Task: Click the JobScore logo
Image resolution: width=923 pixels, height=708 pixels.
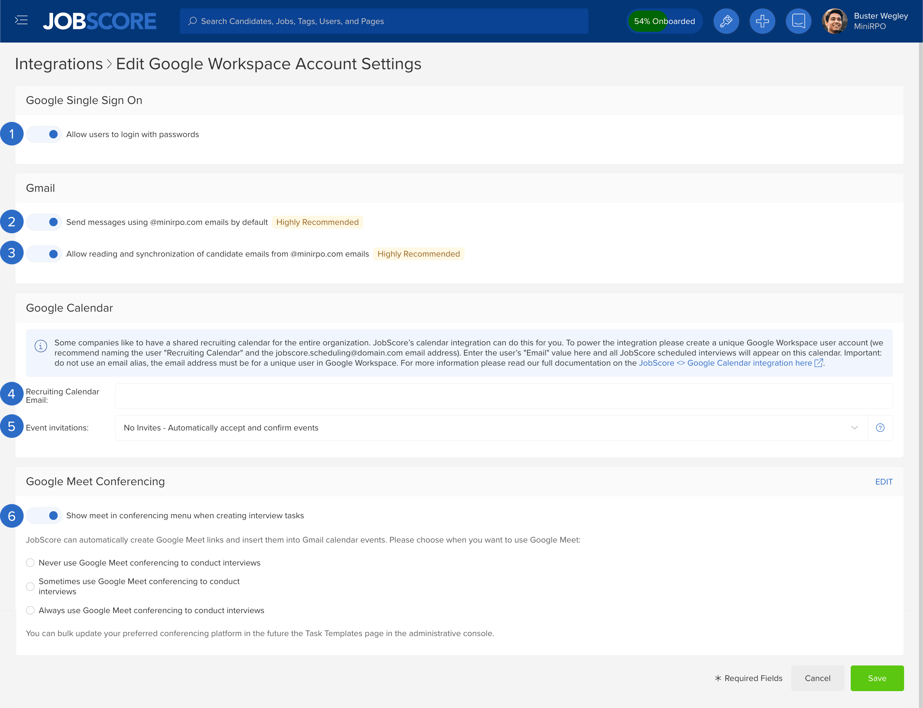Action: pos(100,21)
